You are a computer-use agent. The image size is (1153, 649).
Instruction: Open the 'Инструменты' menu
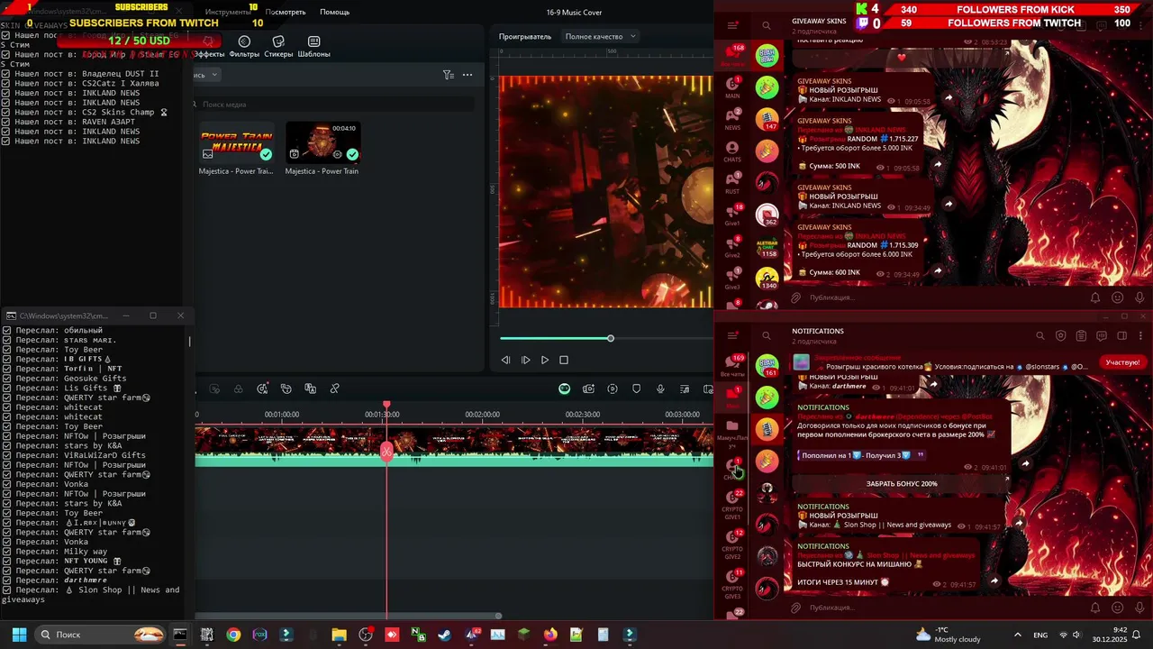click(228, 12)
